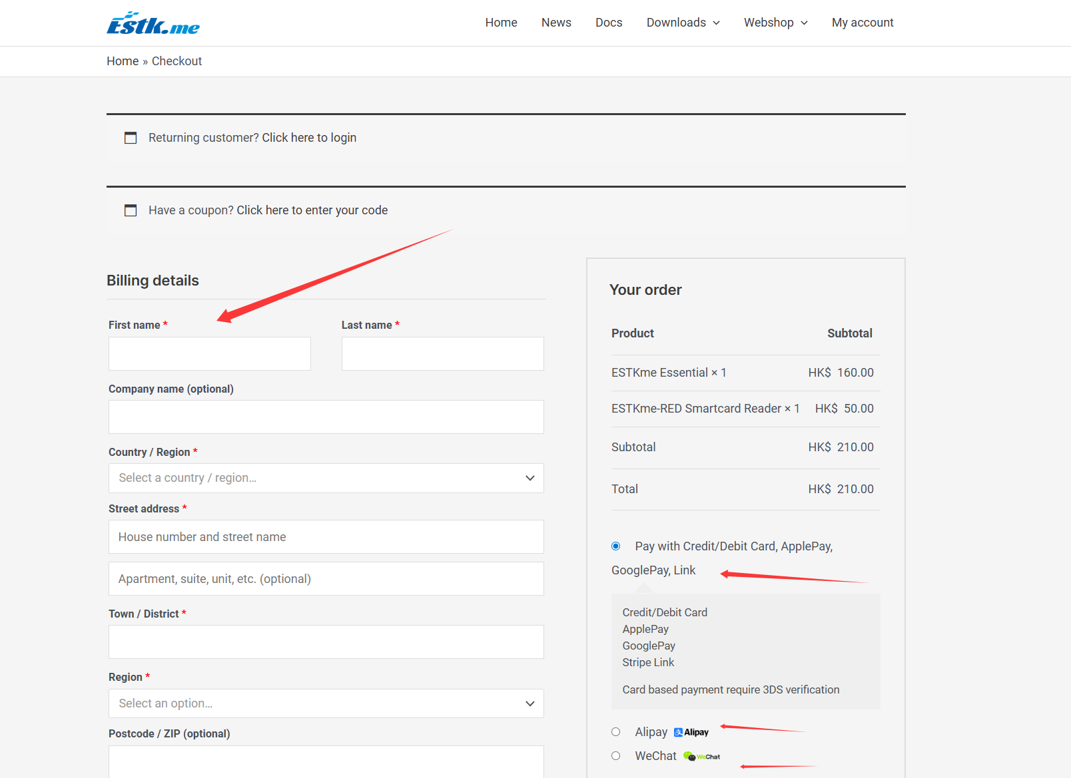Open the News menu item
The height and width of the screenshot is (778, 1071).
coord(556,23)
